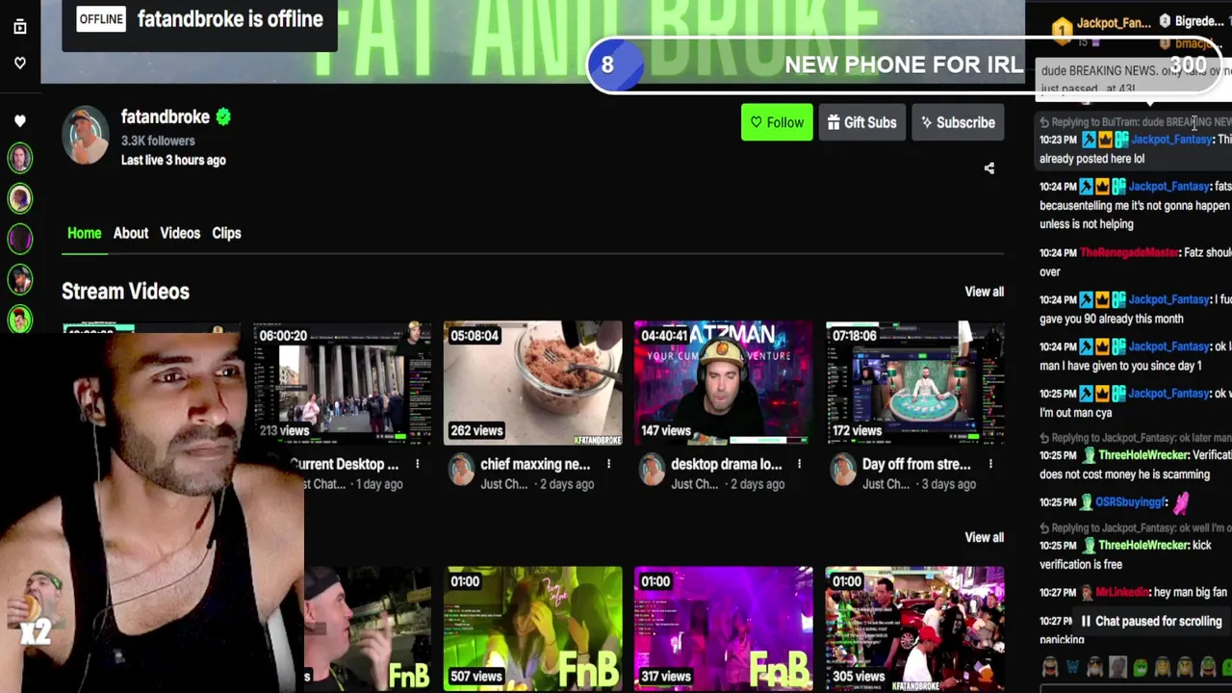Open the fourth followed channel avatar in sidebar
The width and height of the screenshot is (1232, 693).
tap(20, 279)
